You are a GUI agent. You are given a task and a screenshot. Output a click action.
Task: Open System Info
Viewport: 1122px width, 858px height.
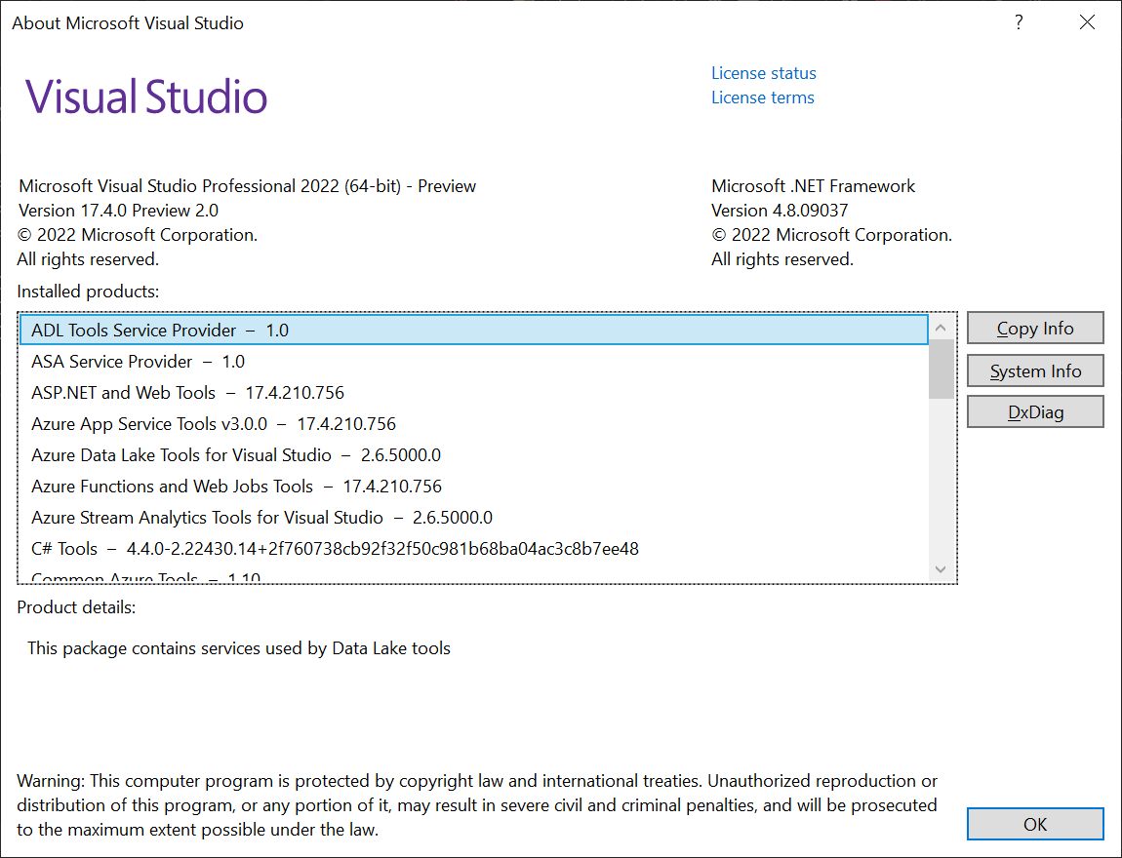1034,370
